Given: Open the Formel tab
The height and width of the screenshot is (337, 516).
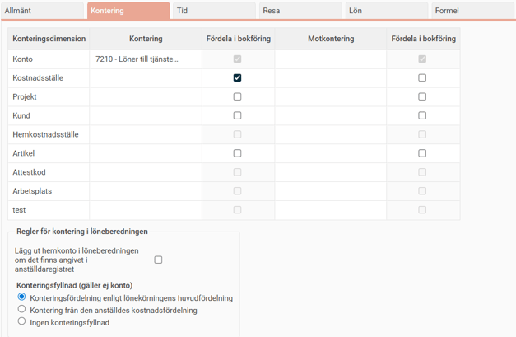Looking at the screenshot, I should coord(472,11).
